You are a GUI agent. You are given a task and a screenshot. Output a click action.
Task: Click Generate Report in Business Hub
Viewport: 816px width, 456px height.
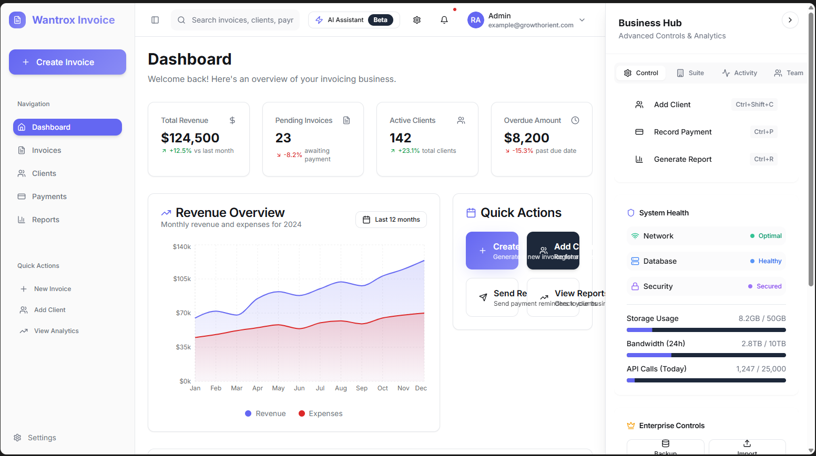[682, 159]
